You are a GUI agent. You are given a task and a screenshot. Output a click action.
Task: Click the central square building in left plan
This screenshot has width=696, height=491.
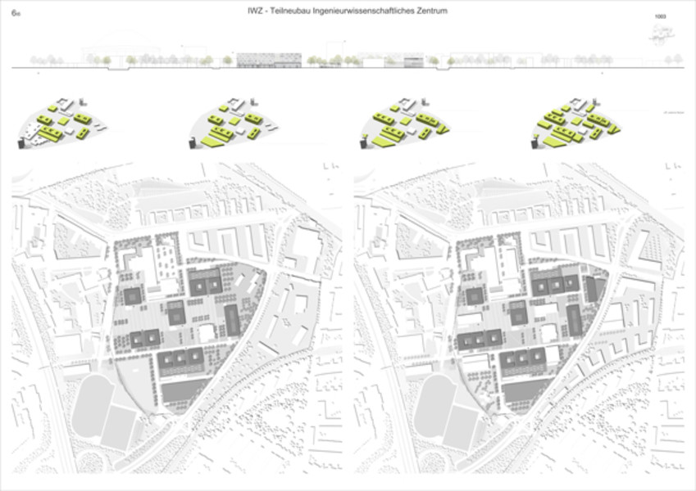tap(176, 311)
